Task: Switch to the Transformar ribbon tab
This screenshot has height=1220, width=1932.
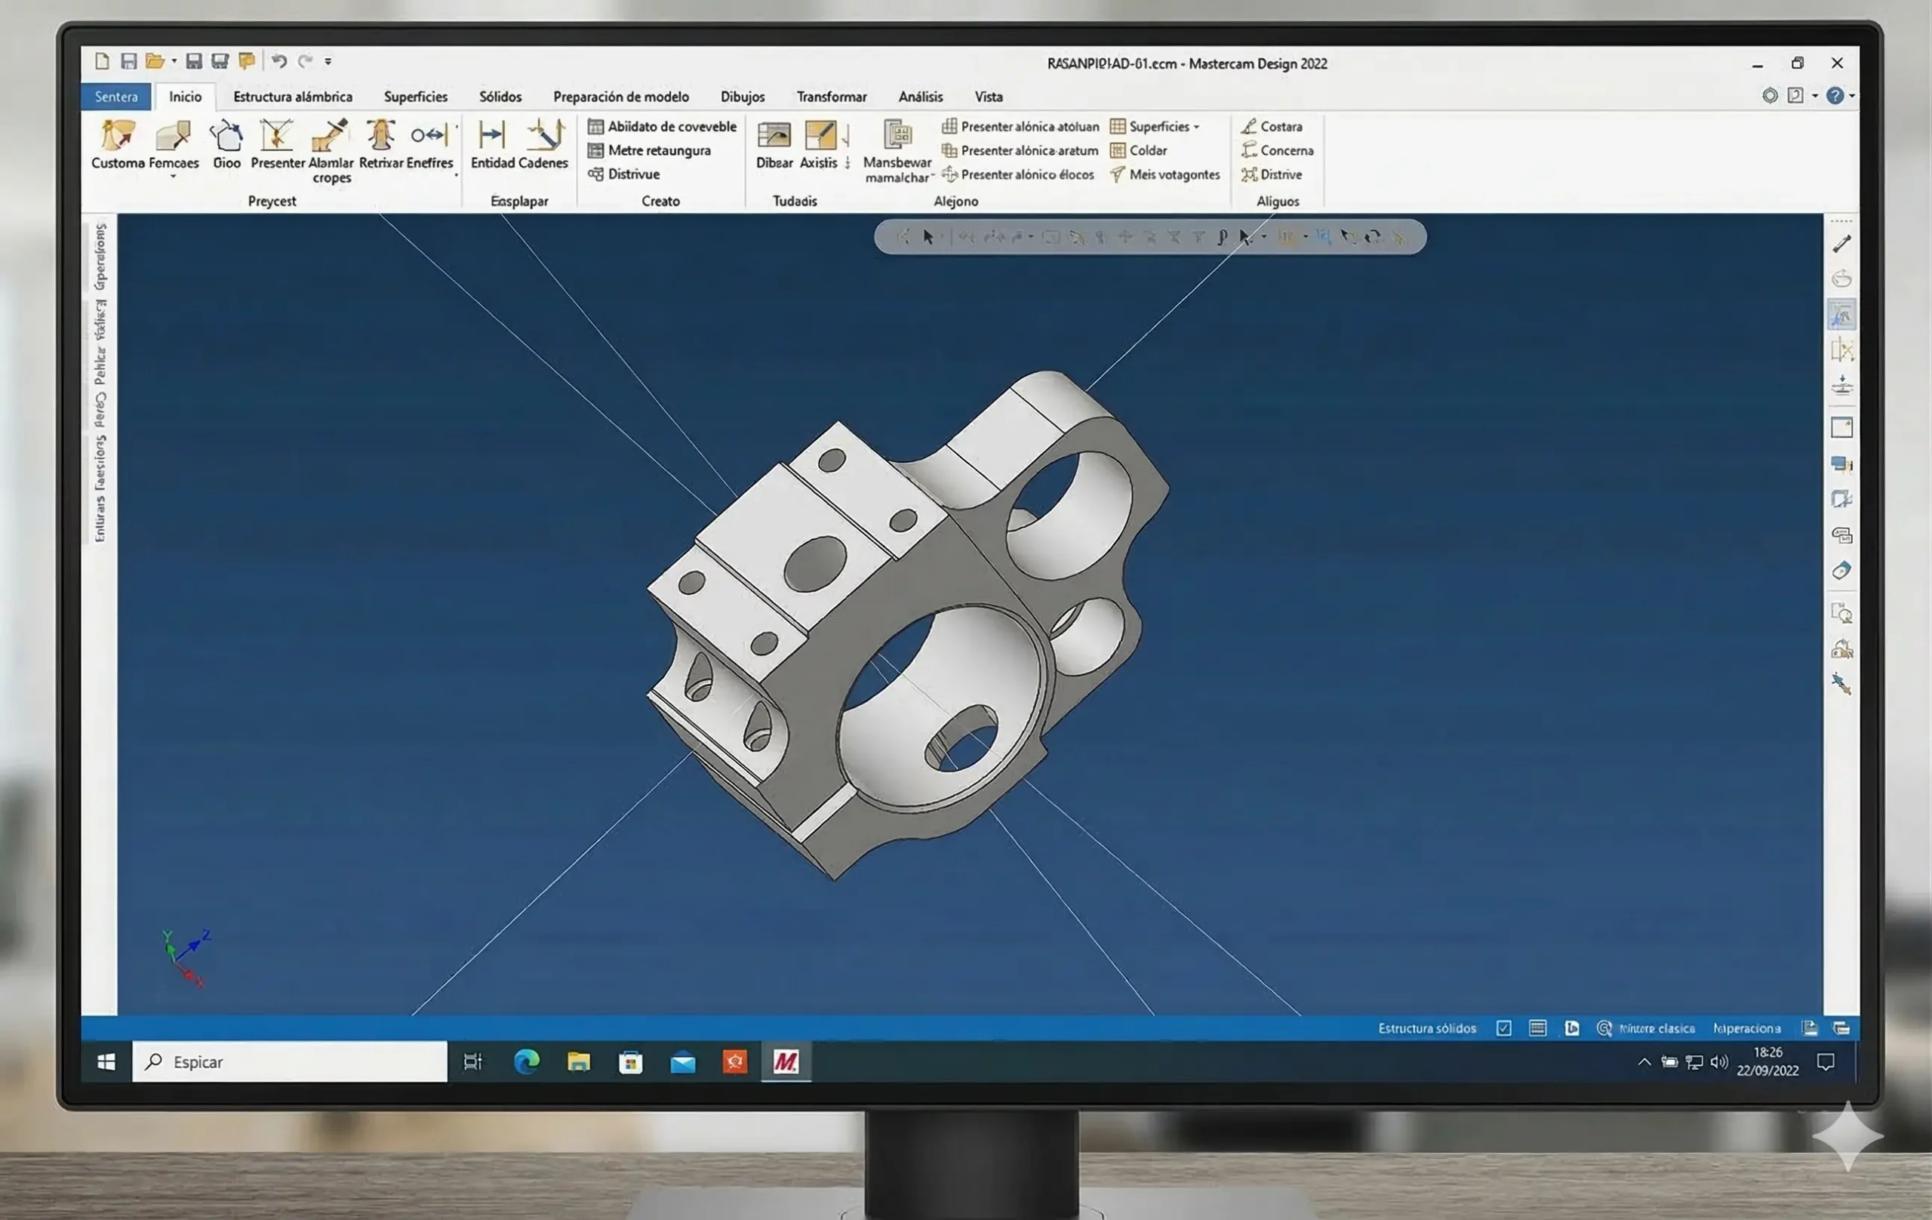Action: (831, 97)
